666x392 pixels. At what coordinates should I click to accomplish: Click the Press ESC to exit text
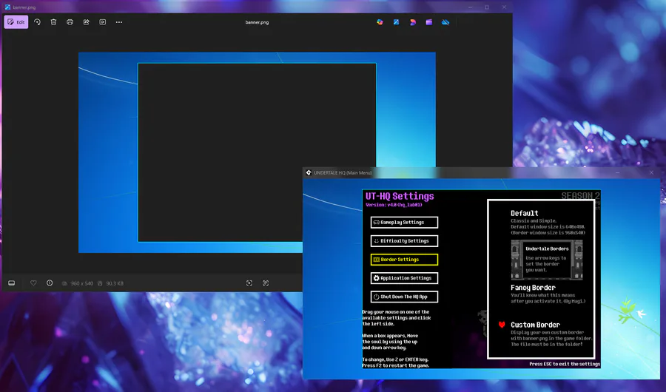[x=565, y=364]
